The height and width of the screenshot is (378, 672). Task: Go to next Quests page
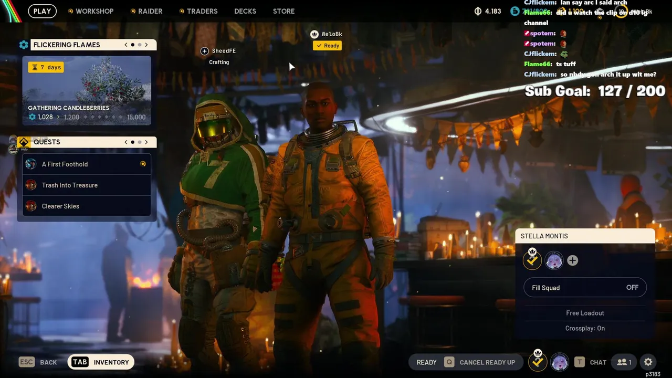click(x=146, y=142)
